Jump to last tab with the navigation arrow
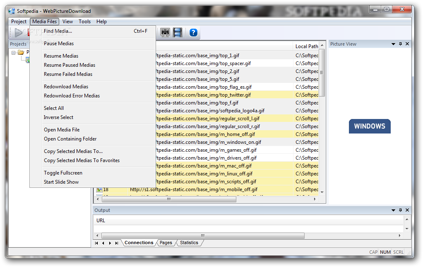Screen dimensions: 423x267 coord(117,243)
